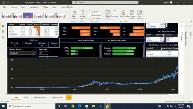
Task: Switch to the sector page tab
Action: [x=26, y=97]
